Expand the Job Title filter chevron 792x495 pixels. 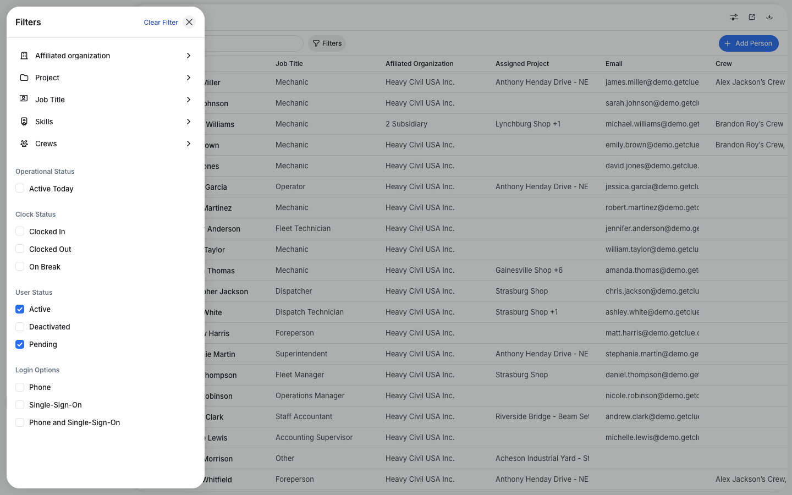pos(189,100)
